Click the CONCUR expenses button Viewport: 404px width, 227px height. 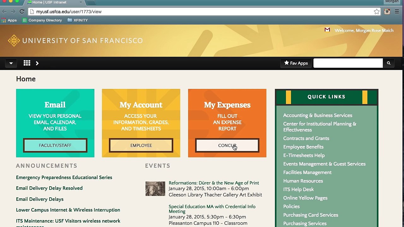227,145
